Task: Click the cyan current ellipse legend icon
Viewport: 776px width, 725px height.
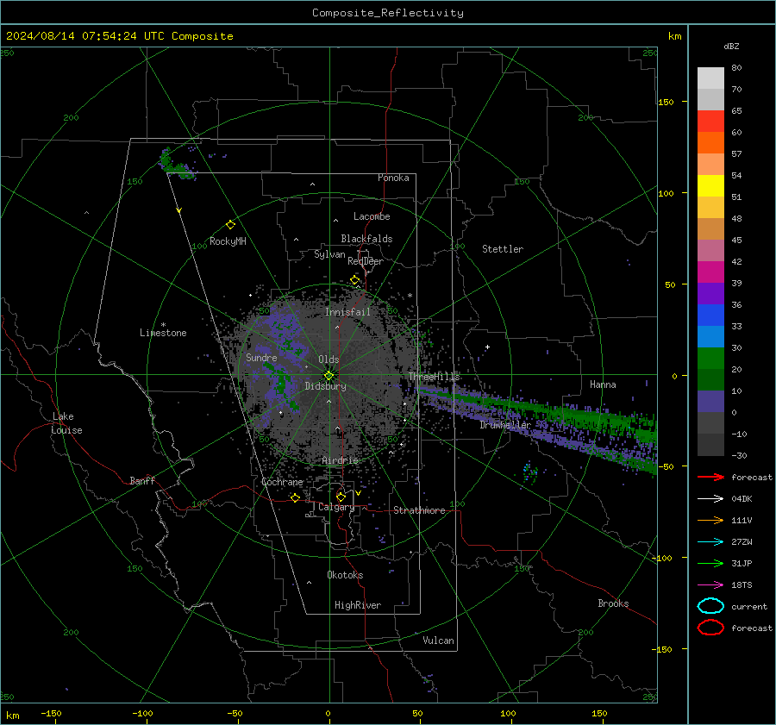Action: [x=710, y=606]
